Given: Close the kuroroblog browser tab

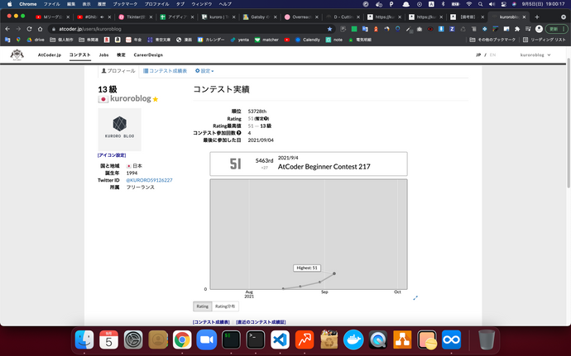Looking at the screenshot, I should coord(525,17).
